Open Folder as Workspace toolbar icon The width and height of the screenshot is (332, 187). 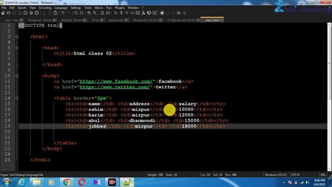pos(149,13)
